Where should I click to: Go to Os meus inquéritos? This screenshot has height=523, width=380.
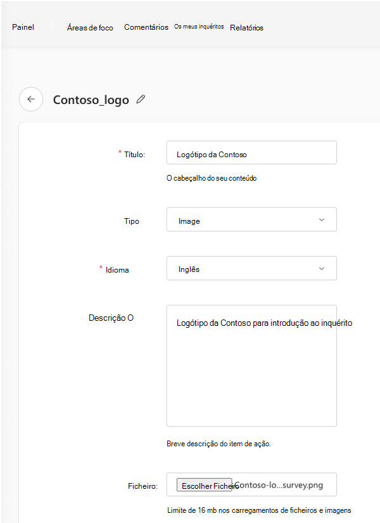tap(198, 27)
